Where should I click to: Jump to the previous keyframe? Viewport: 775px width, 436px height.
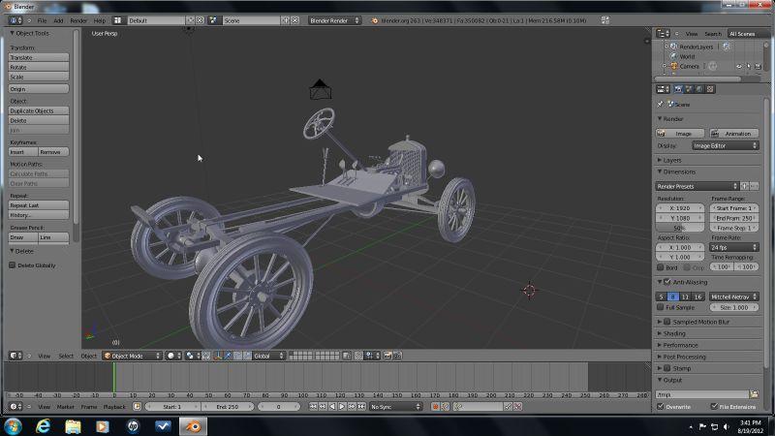coord(323,406)
